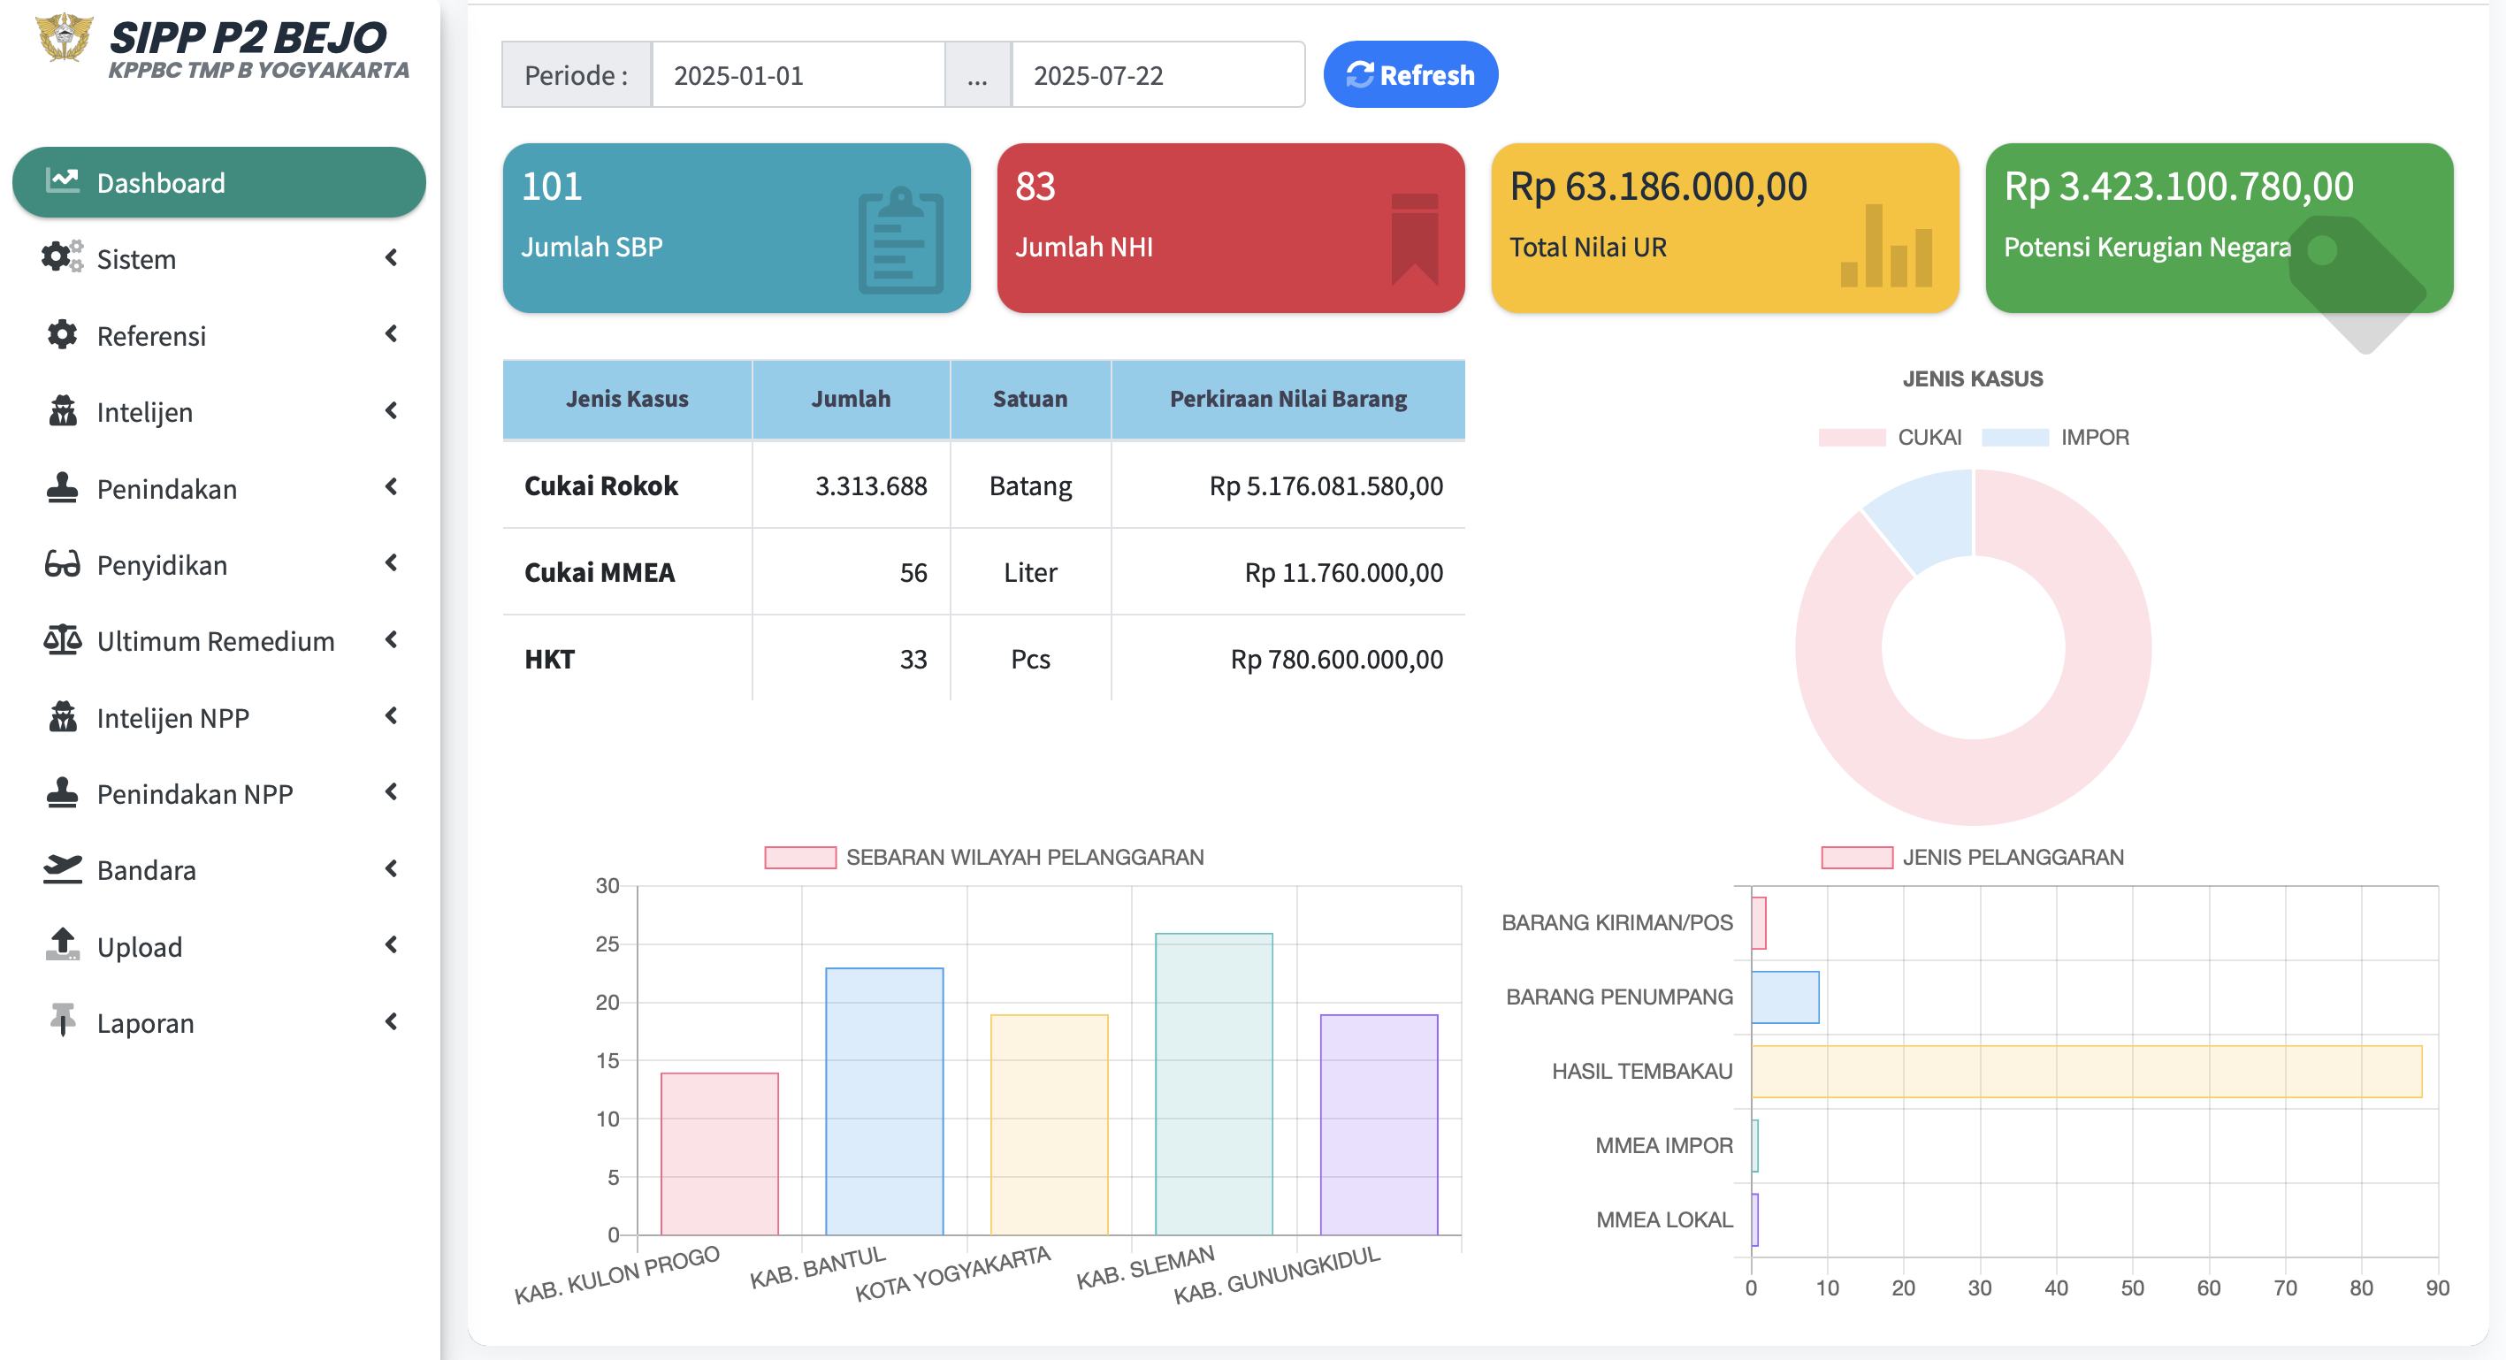Click the Penindakan stamp icon
This screenshot has height=1360, width=2506.
pyautogui.click(x=62, y=487)
